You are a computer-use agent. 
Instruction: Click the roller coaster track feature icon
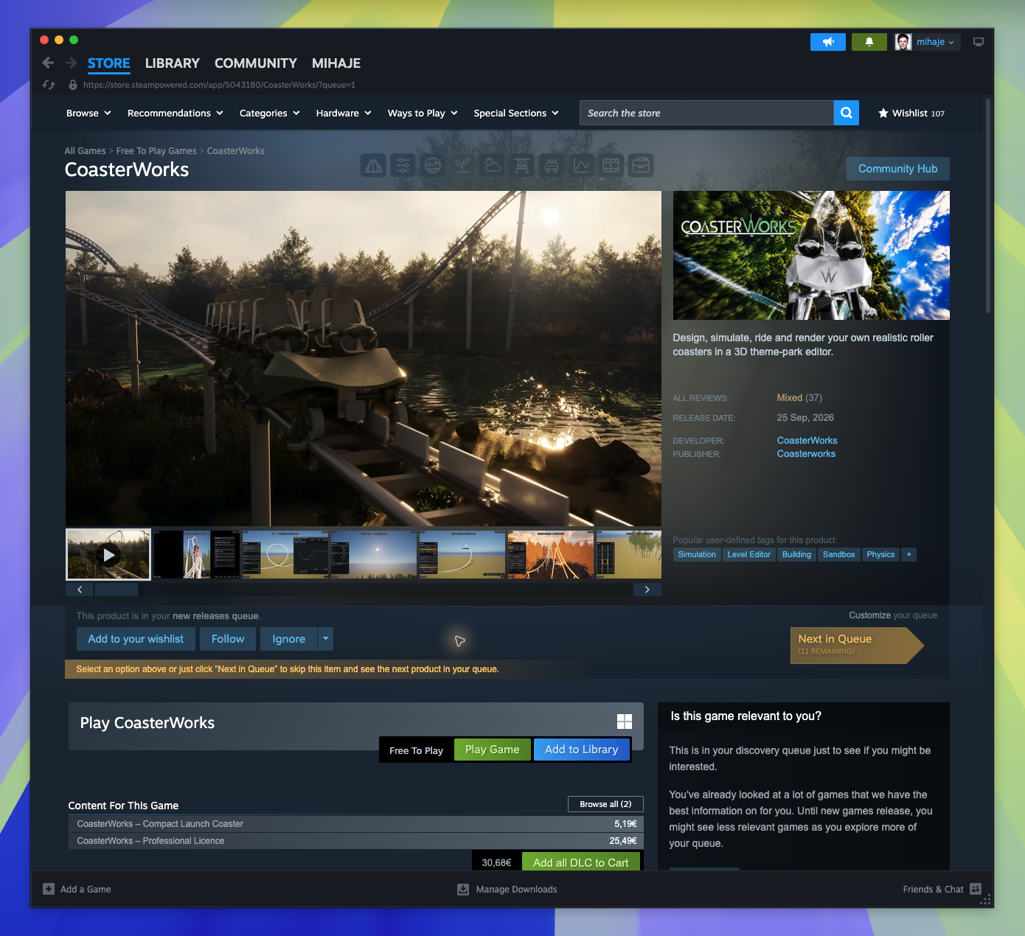click(374, 166)
